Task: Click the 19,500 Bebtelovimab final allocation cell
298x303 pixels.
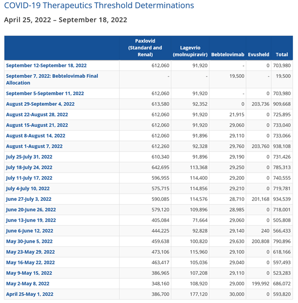Action: tap(237, 76)
